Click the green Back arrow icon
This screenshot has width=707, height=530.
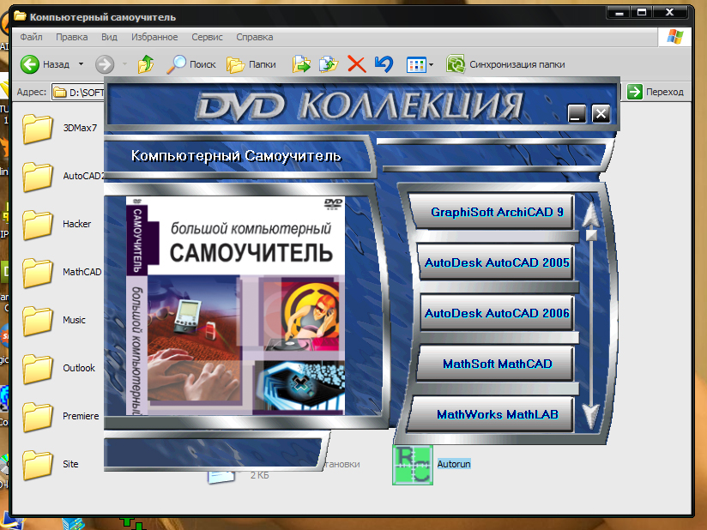30,64
